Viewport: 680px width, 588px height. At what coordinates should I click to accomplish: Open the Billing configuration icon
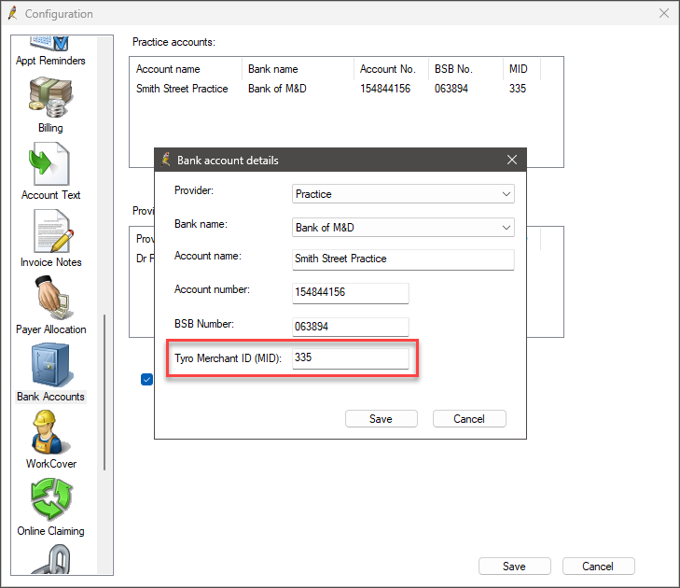(50, 105)
